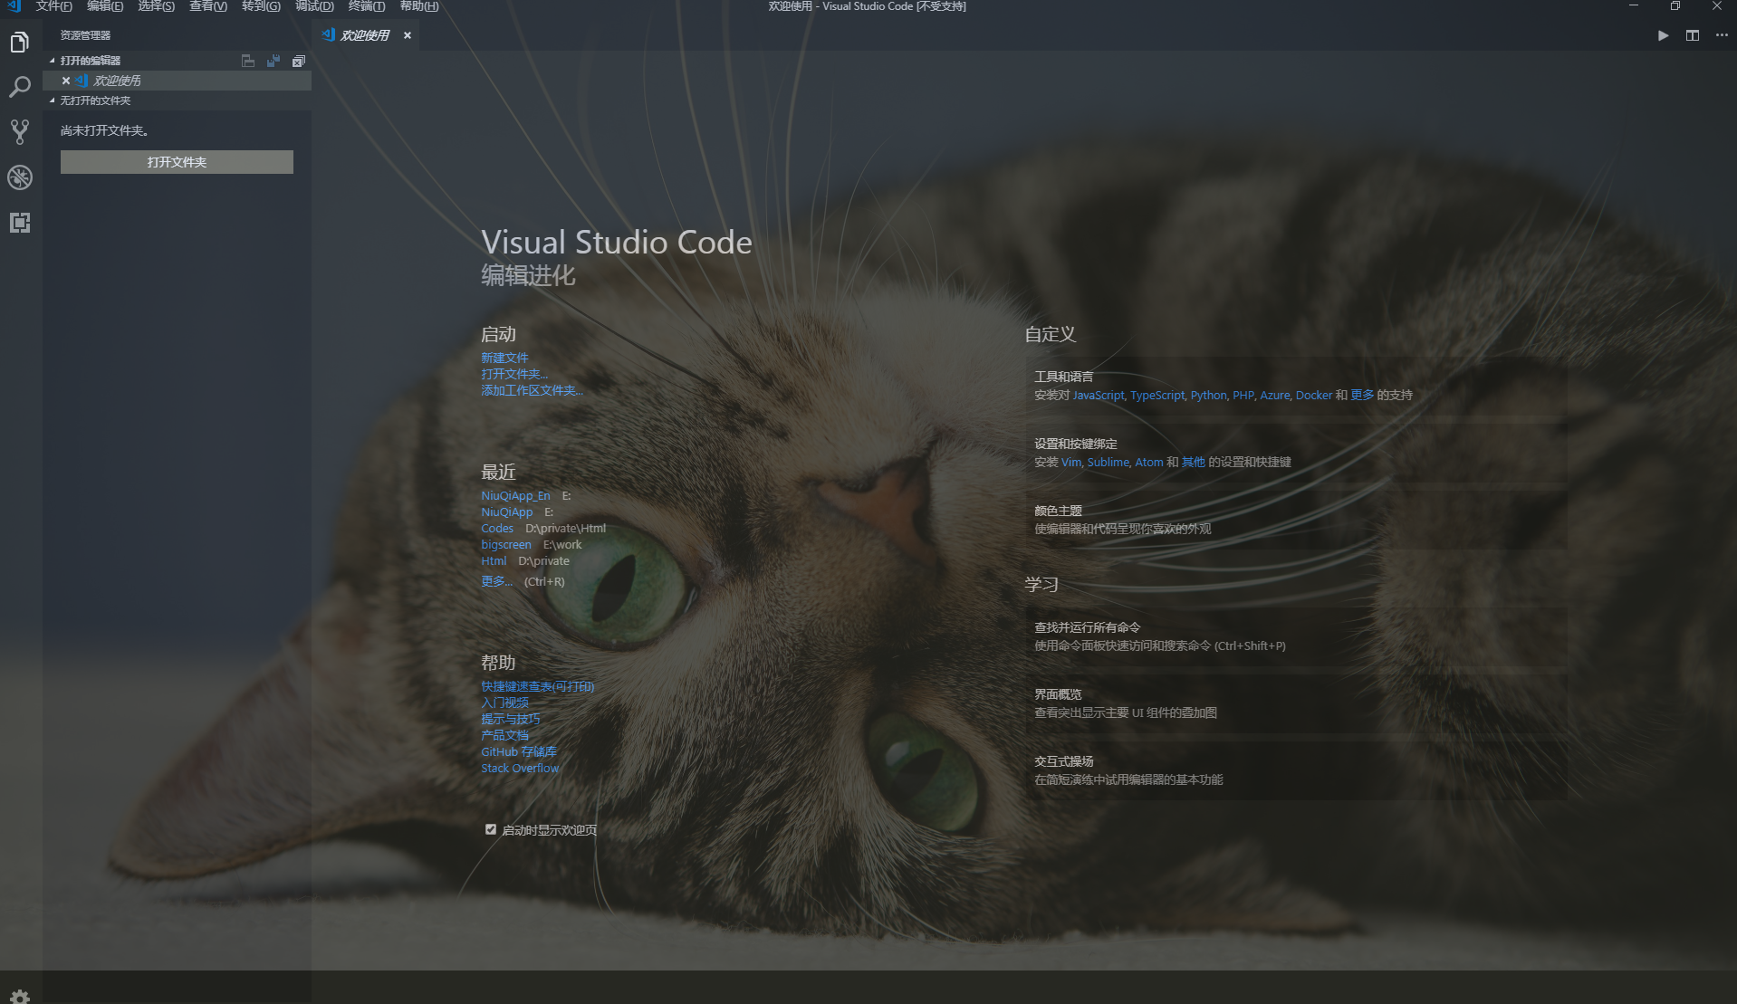Open 快捷键速查表(可打印) link

537,686
